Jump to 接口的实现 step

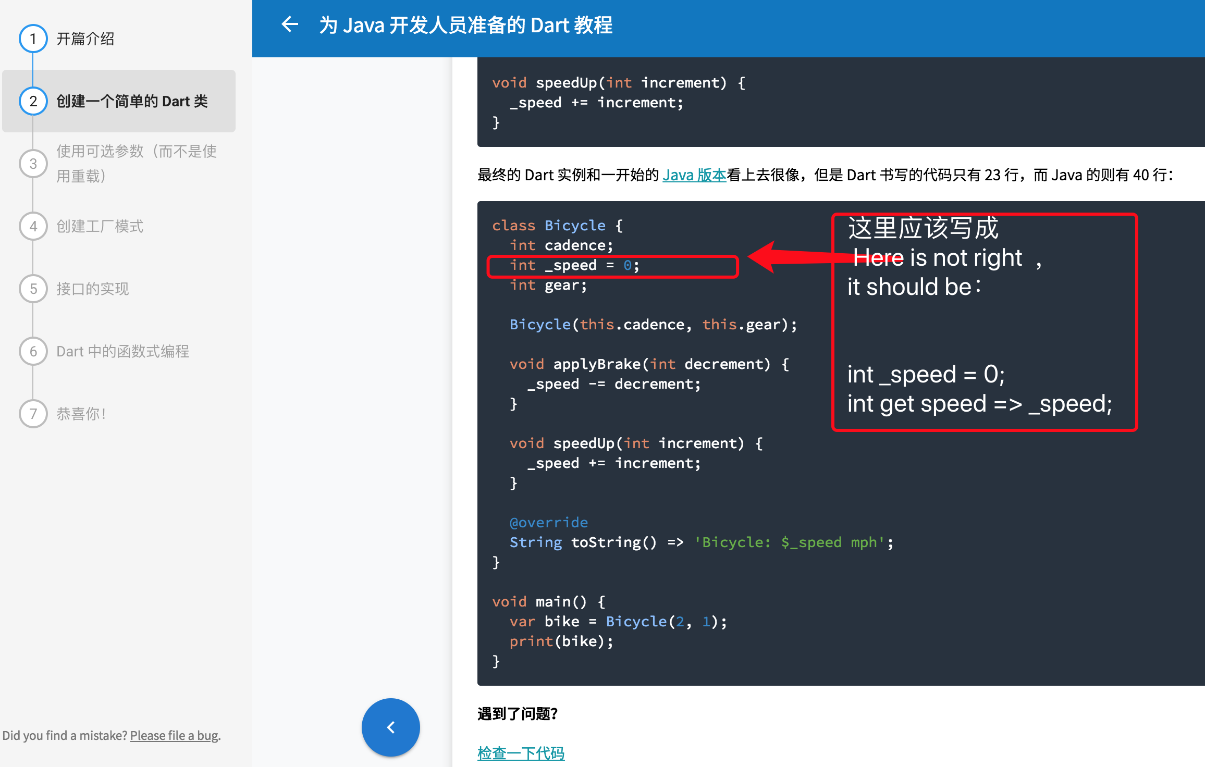[x=92, y=289]
